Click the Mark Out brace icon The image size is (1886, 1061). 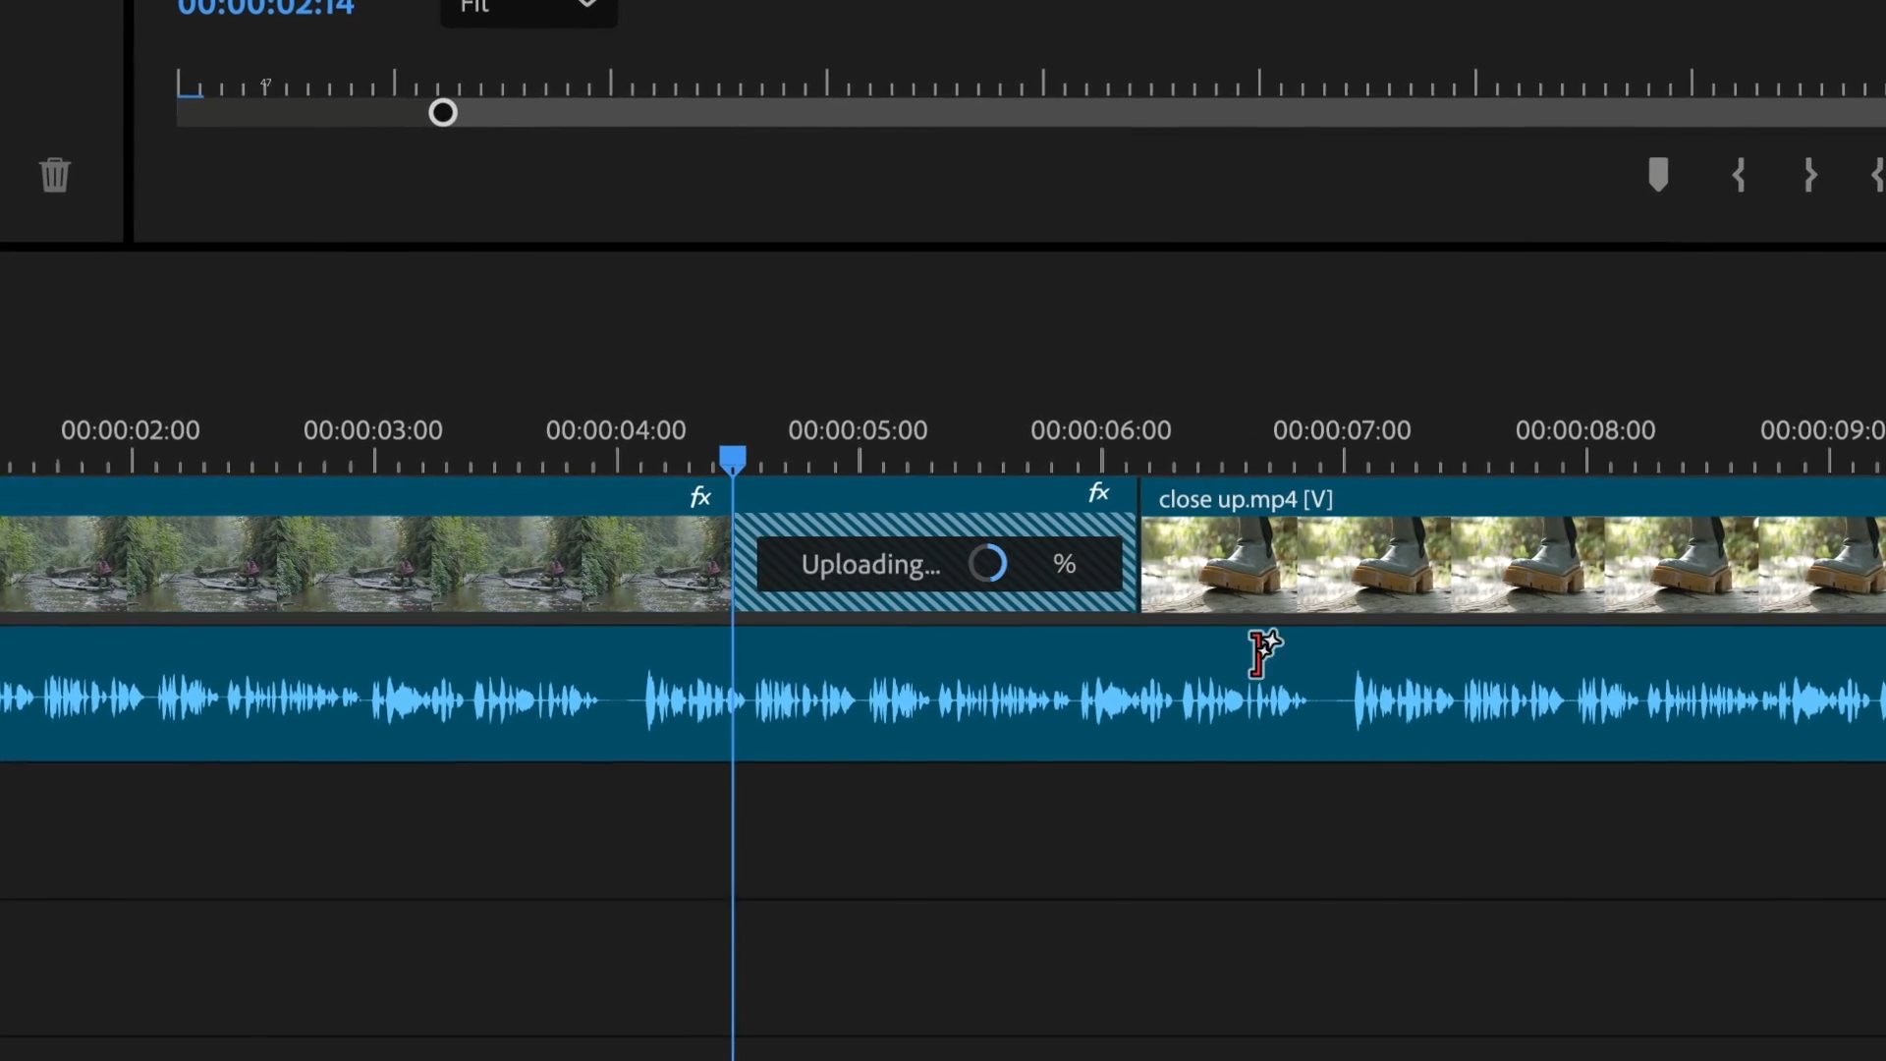1810,175
